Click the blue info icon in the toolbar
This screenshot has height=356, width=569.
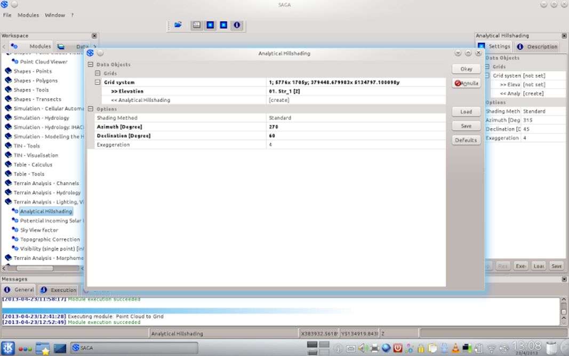(x=237, y=25)
